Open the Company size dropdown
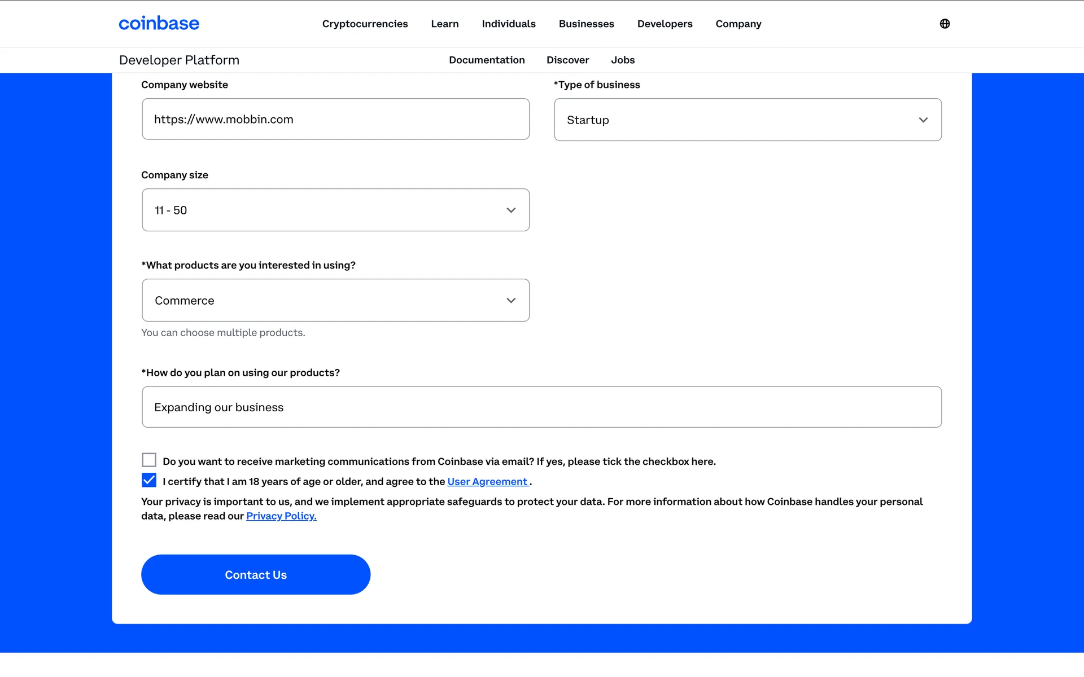Image resolution: width=1084 pixels, height=677 pixels. pos(335,210)
